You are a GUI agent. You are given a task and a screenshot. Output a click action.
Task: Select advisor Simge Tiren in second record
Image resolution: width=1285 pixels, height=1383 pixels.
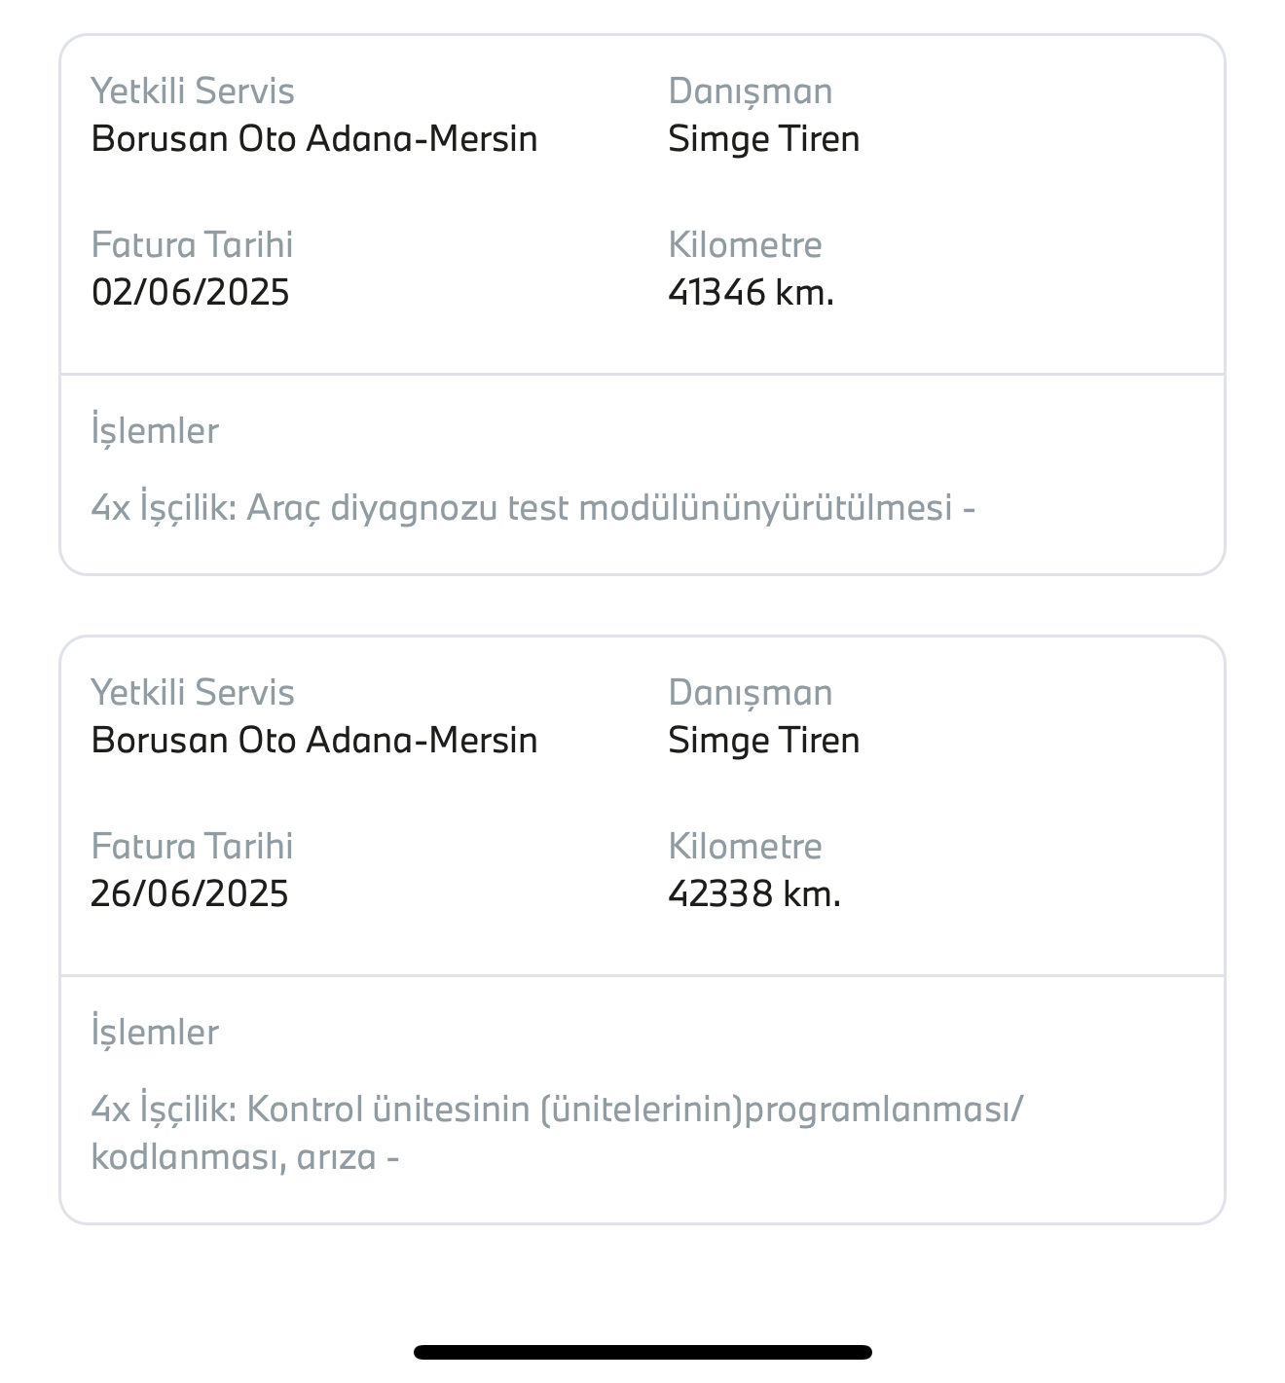click(x=764, y=741)
